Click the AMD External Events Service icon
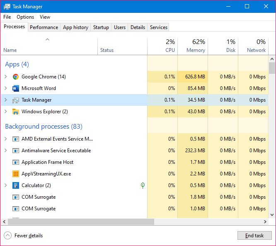 (16, 139)
